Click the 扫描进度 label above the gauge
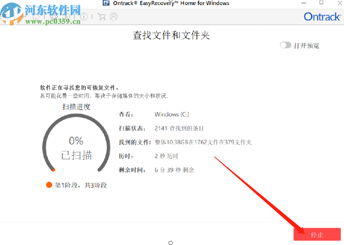 click(76, 107)
